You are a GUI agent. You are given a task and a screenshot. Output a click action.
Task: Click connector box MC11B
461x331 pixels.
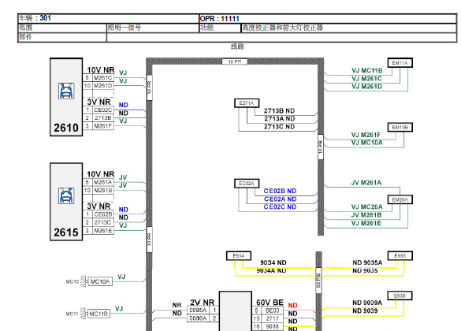point(99,314)
